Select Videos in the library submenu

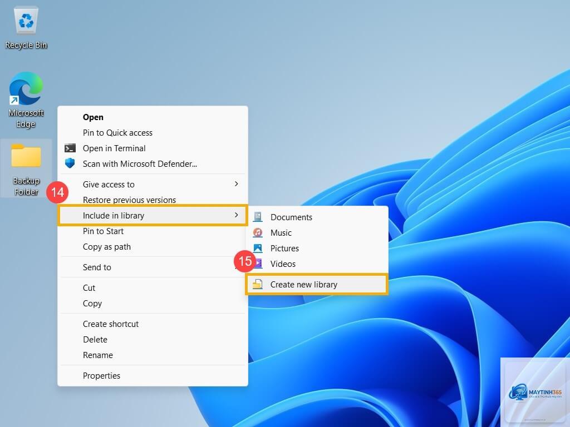pos(317,264)
